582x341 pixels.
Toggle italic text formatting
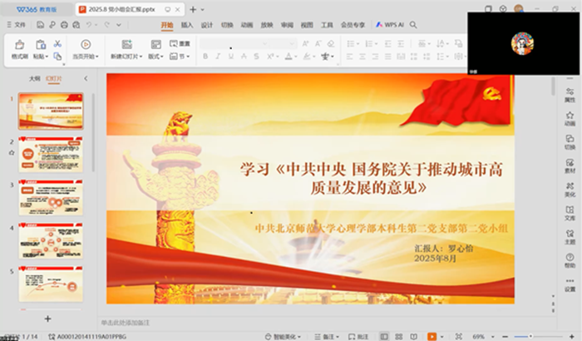click(x=218, y=57)
